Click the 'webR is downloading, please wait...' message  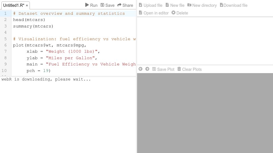(46, 79)
